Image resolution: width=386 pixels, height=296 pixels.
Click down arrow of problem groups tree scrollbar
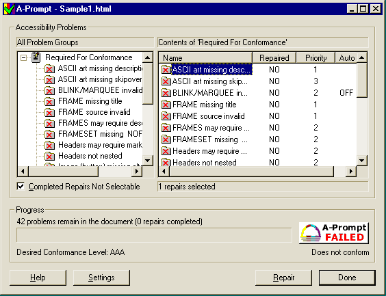(x=147, y=161)
